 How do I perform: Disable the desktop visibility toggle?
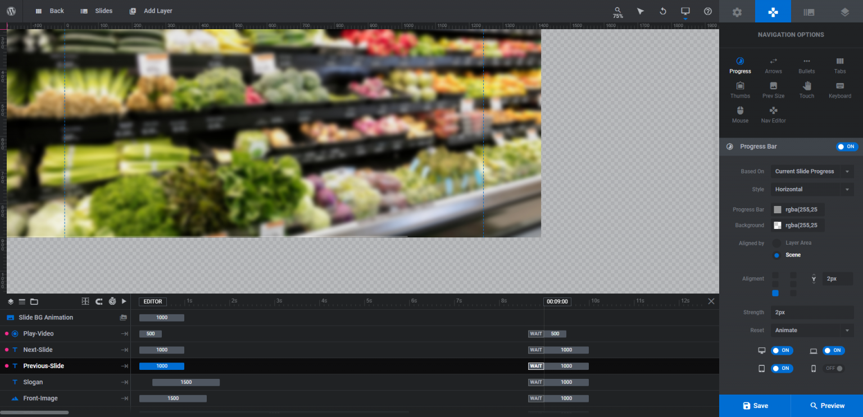782,350
